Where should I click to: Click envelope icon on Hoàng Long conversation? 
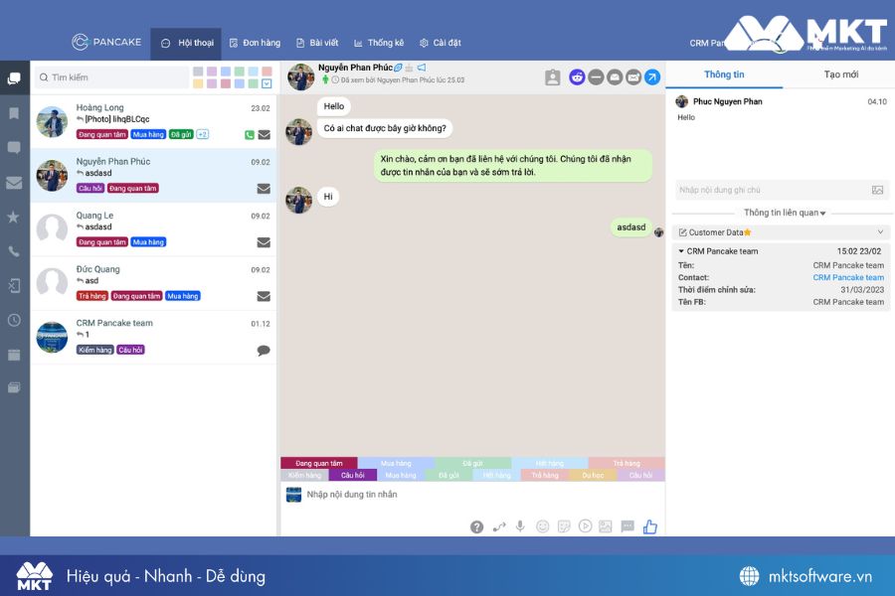[x=264, y=135]
